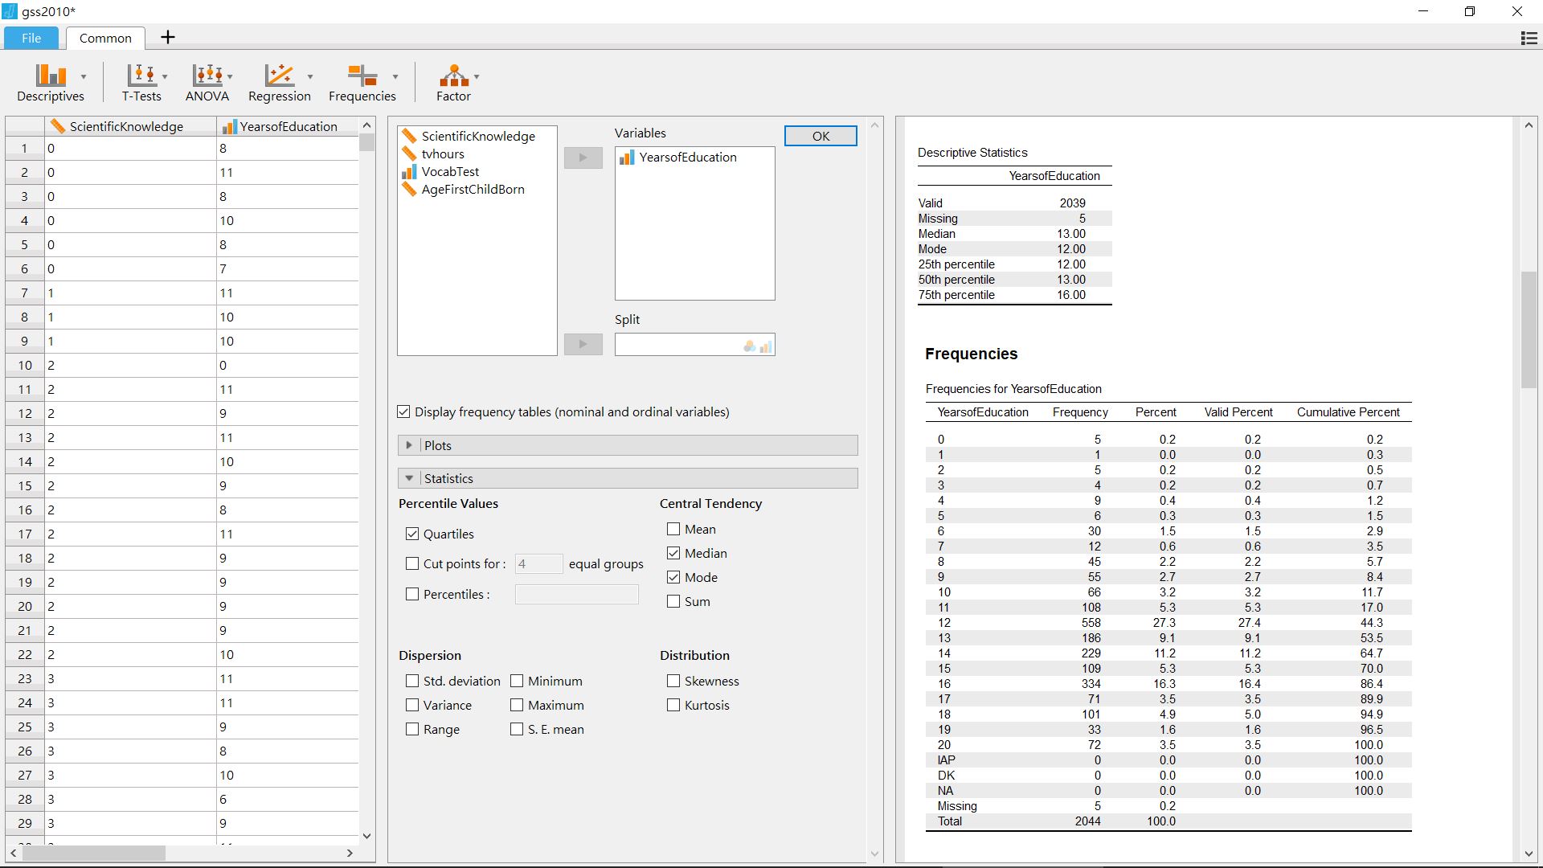Click data grid vertical scrollbar down arrow
The image size is (1543, 868).
click(x=367, y=836)
